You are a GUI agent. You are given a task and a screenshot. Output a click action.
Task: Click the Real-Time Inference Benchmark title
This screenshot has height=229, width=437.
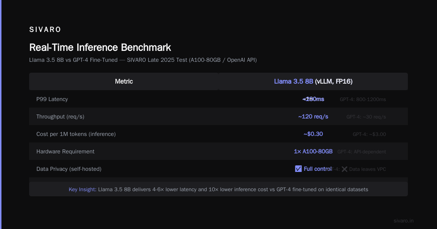100,47
